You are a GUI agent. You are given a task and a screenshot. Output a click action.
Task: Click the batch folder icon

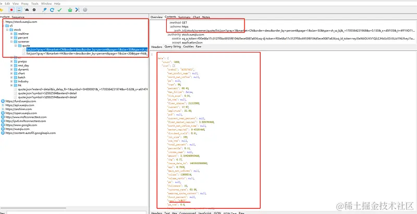point(16,77)
